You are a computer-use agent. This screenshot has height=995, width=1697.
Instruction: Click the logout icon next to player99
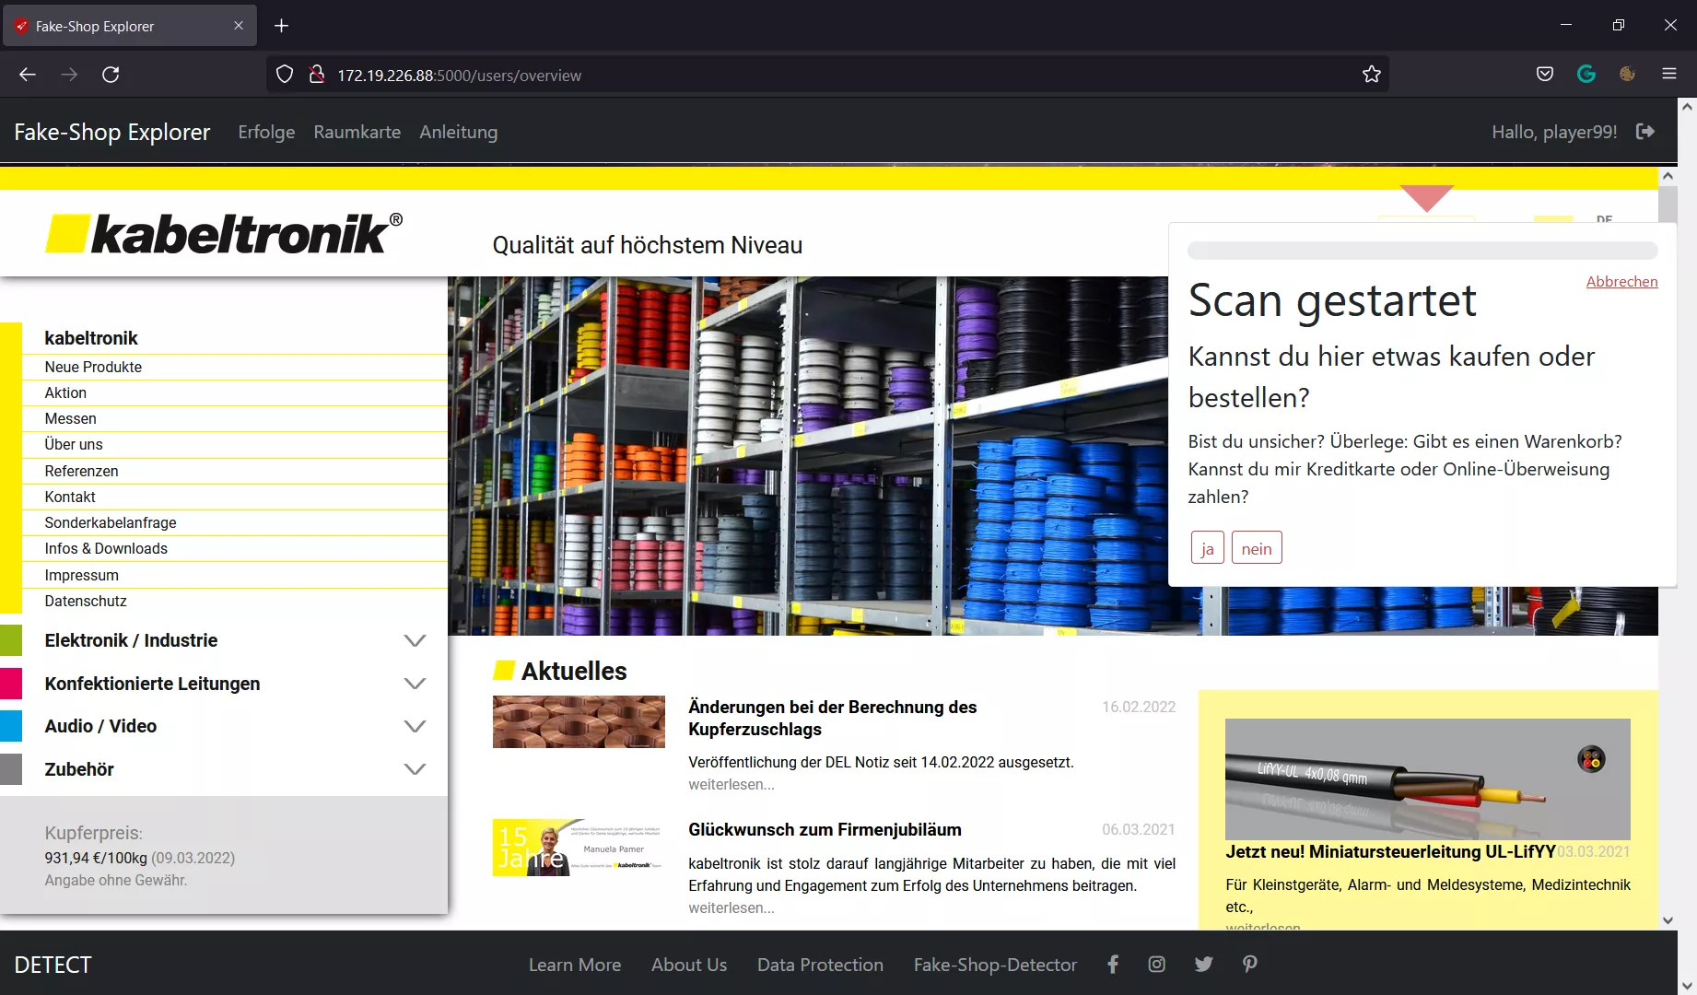1645,132
